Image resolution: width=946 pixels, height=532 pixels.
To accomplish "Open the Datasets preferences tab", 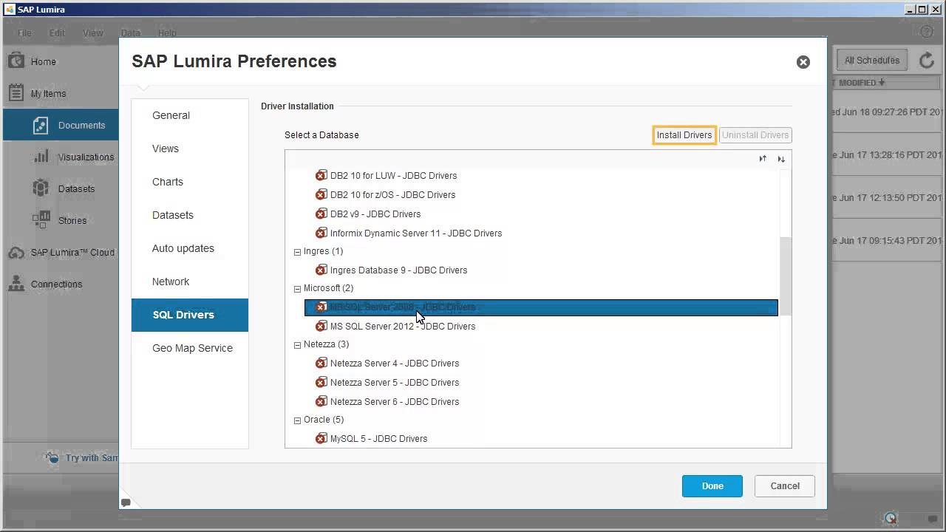I will (190, 215).
